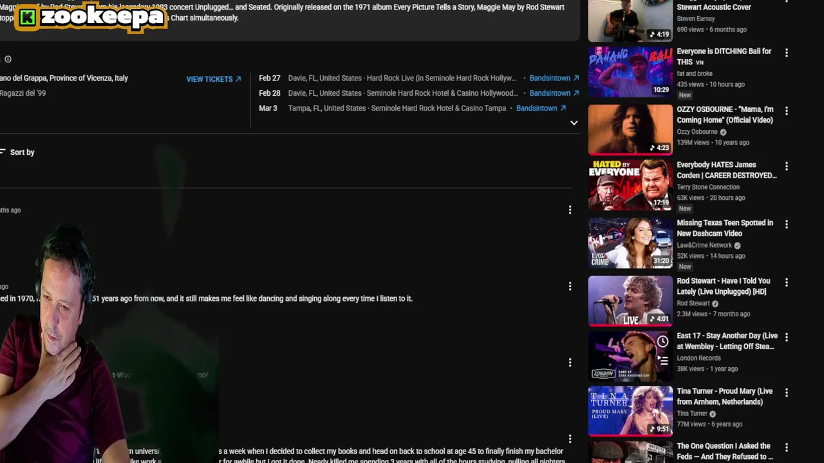This screenshot has height=463, width=824.
Task: Open three-dot menu of the 51 years ago comment
Action: coord(570,286)
